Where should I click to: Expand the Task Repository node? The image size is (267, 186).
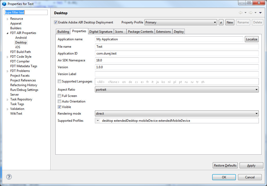(7, 100)
